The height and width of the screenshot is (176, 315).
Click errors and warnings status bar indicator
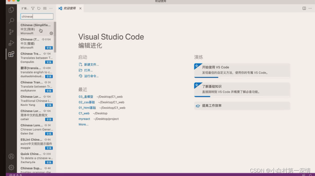(x=15, y=175)
